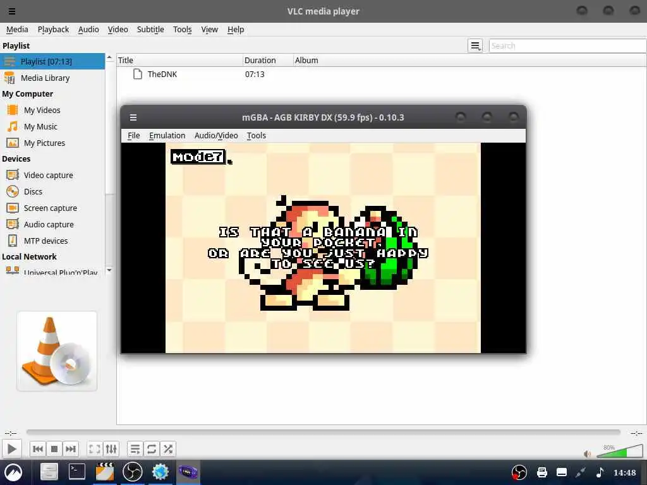Select Video capture device entry
This screenshot has width=647, height=485.
[52, 176]
